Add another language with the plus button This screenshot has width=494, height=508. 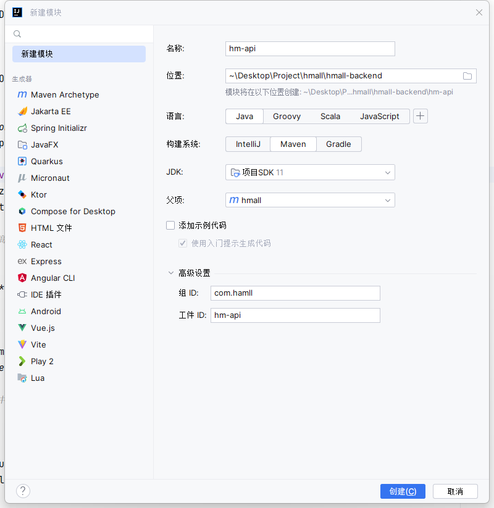(420, 116)
